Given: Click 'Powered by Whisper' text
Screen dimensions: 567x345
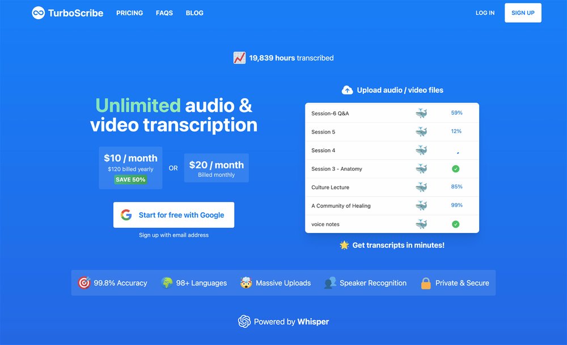Looking at the screenshot, I should click(x=291, y=322).
